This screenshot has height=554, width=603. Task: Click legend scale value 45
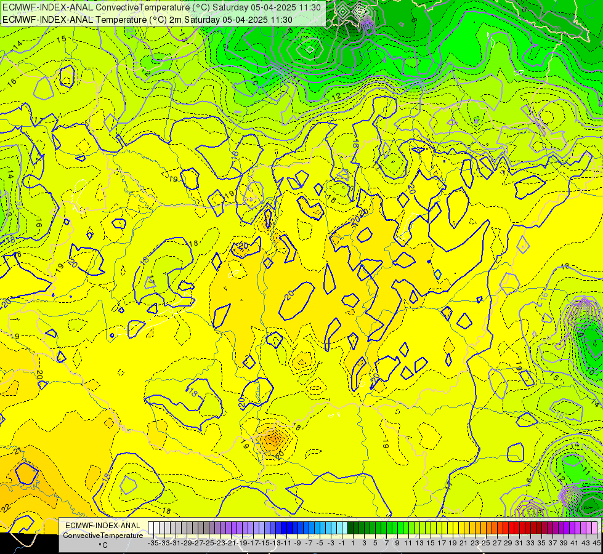[x=596, y=543]
